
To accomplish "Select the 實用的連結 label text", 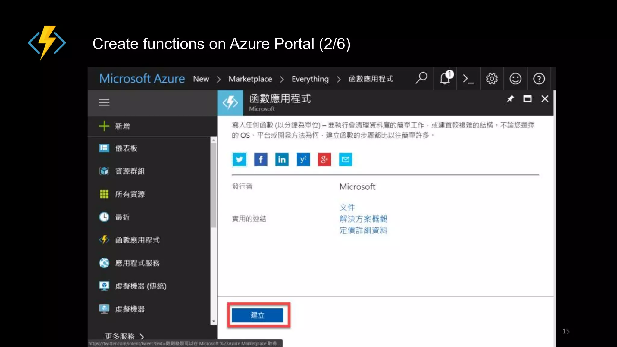I will coord(249,219).
